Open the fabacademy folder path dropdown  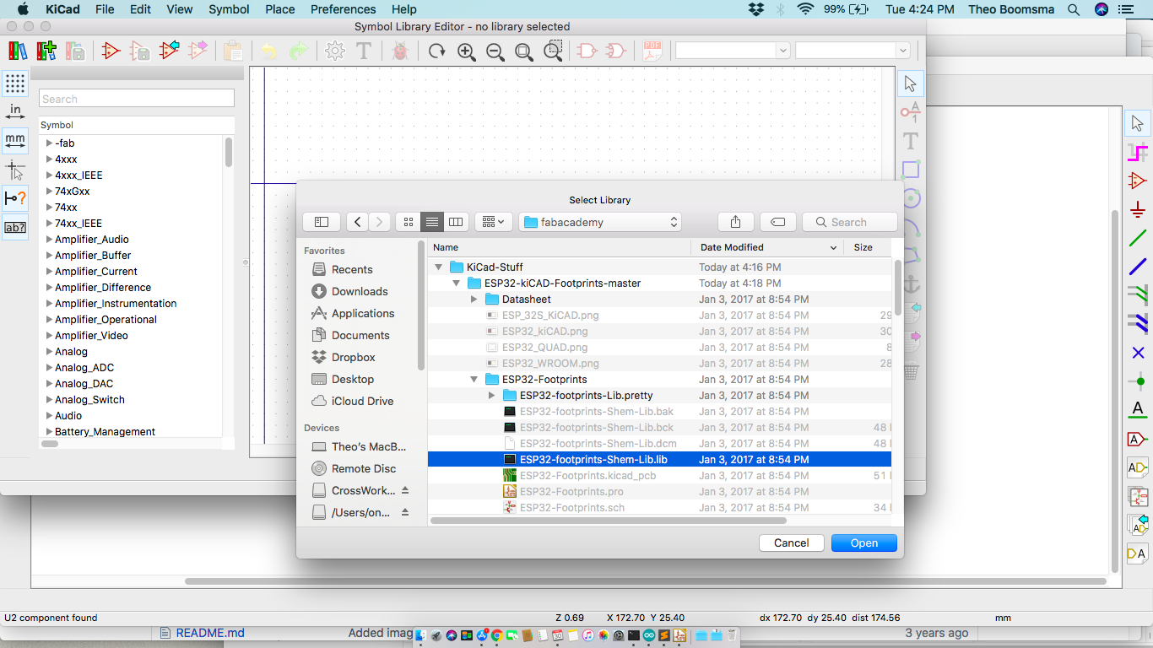pos(600,222)
